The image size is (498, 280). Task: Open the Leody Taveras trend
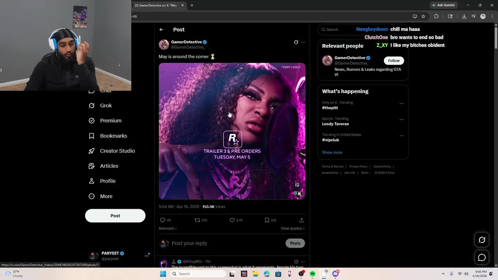tap(335, 124)
